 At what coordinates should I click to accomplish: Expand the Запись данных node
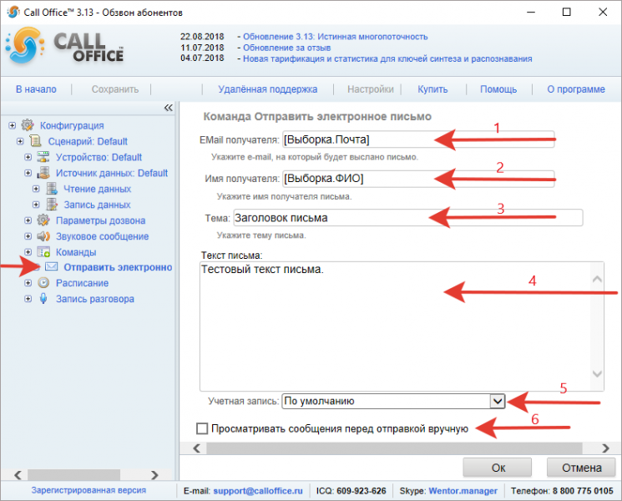pos(36,205)
